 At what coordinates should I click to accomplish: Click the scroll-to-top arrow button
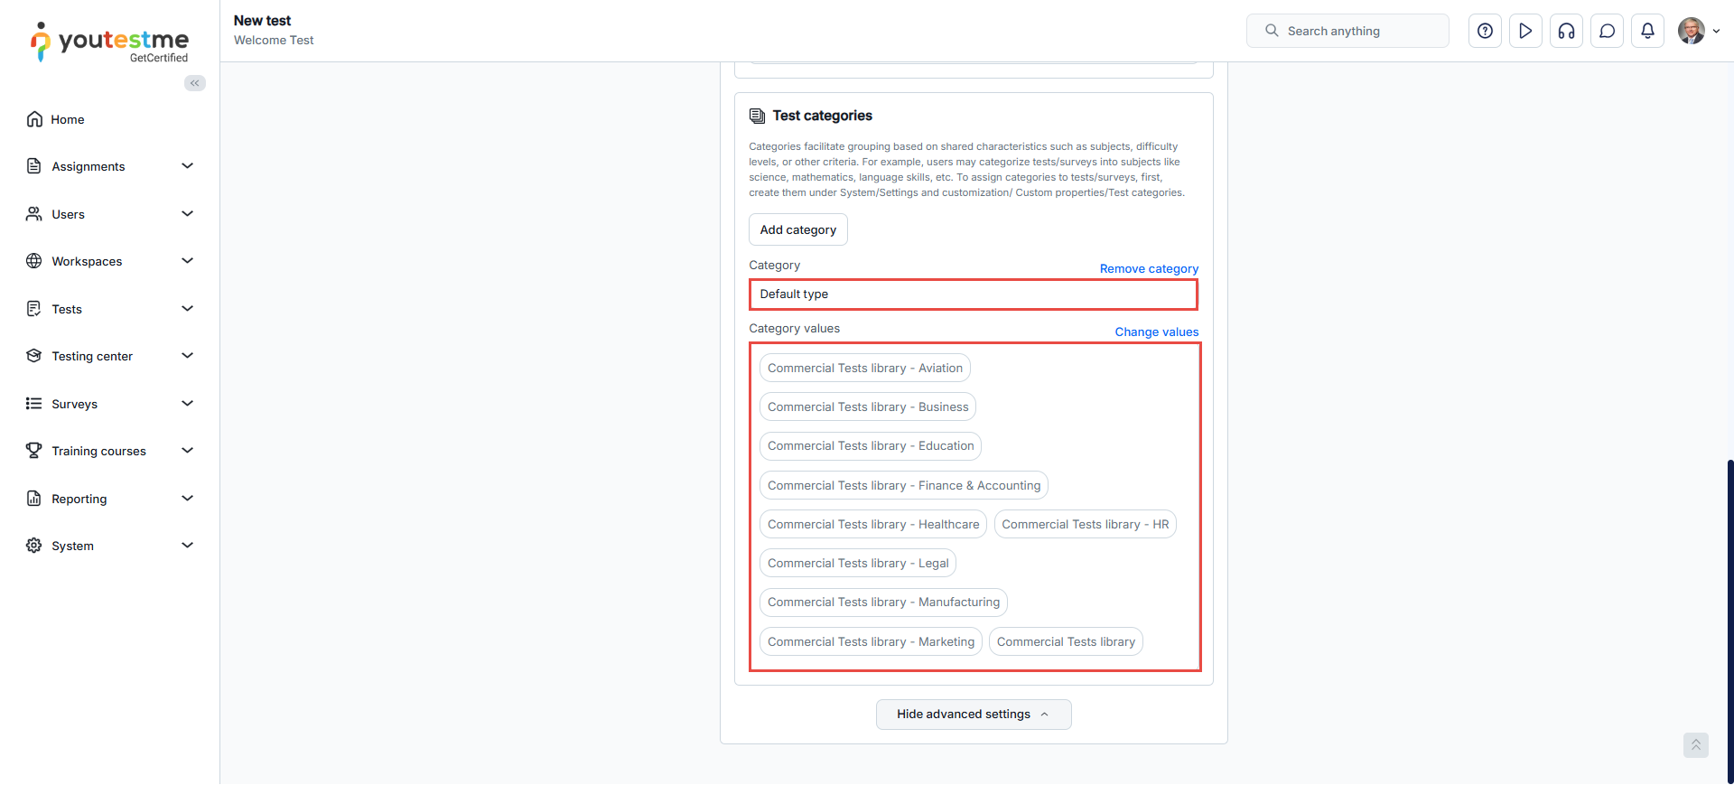(x=1695, y=745)
